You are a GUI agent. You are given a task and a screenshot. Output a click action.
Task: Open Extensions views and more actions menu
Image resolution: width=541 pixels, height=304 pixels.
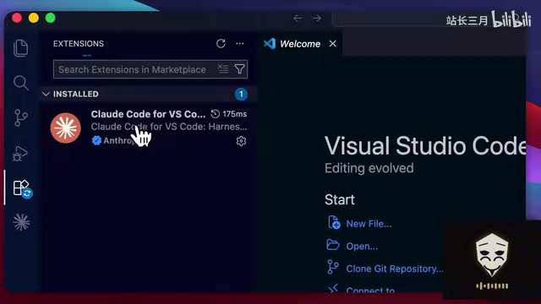(240, 43)
